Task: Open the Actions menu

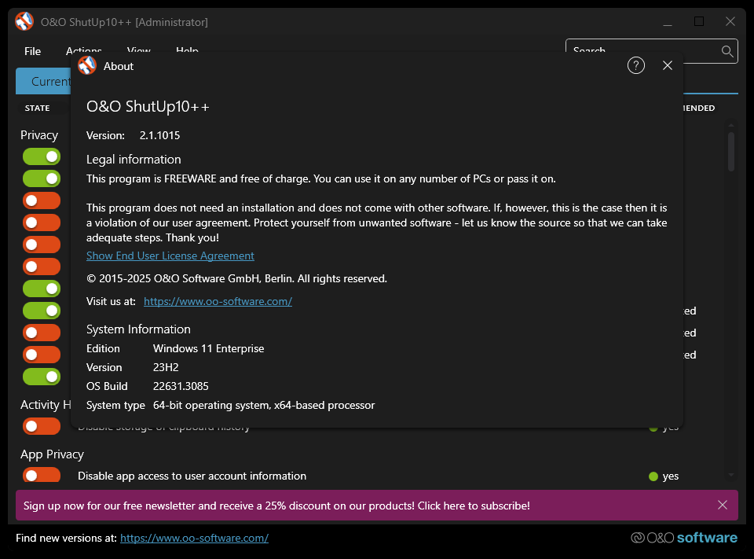Action: click(x=84, y=51)
